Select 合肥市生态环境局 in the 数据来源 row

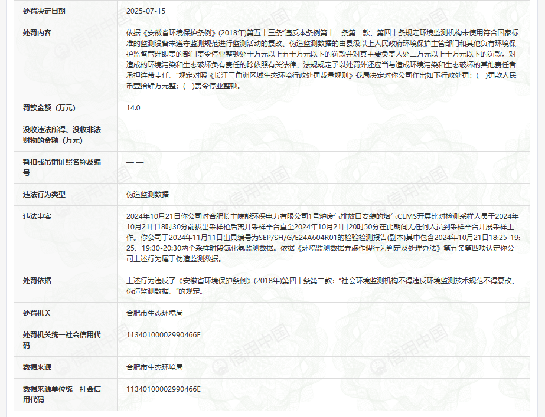click(x=155, y=367)
